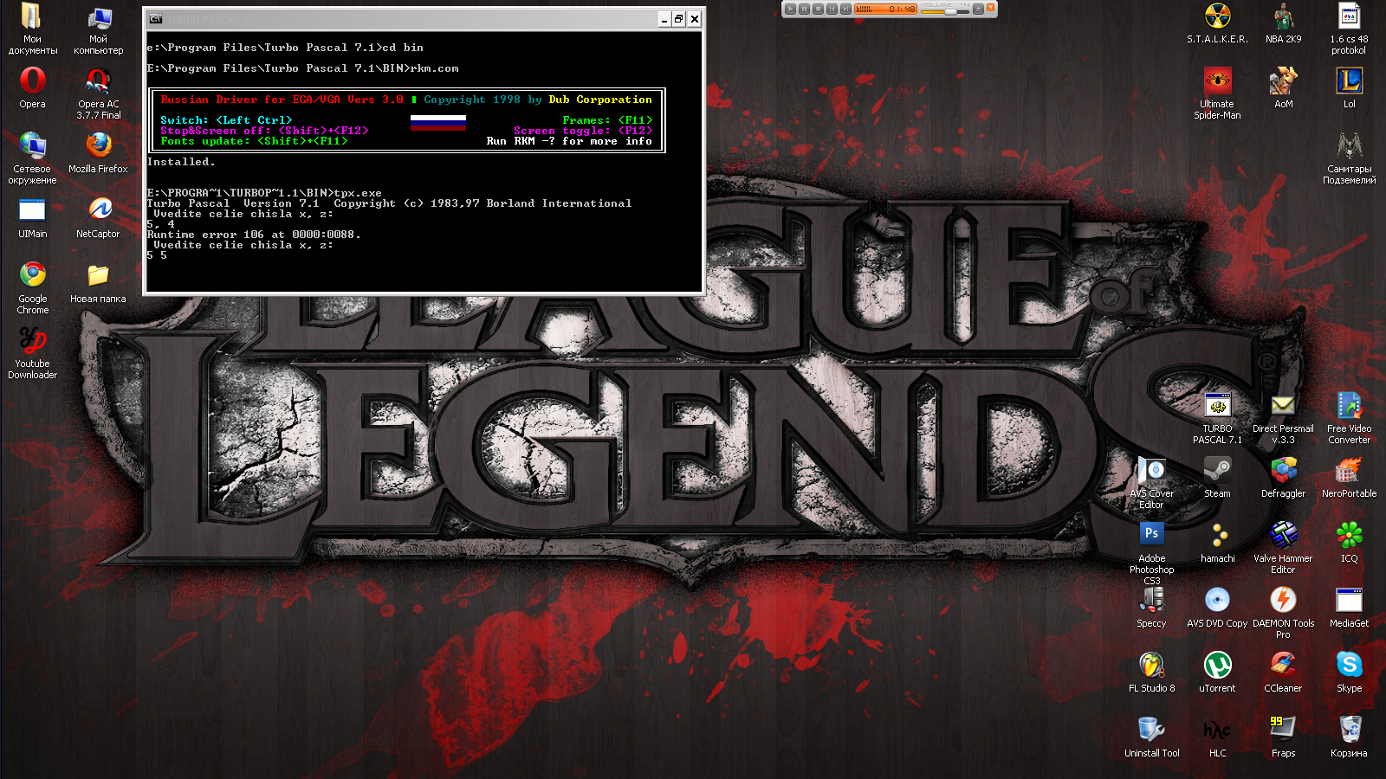1386x779 pixels.
Task: Open the console window system menu icon
Action: [156, 19]
